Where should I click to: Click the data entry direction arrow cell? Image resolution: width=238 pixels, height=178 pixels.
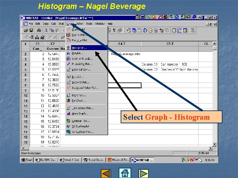[25, 44]
